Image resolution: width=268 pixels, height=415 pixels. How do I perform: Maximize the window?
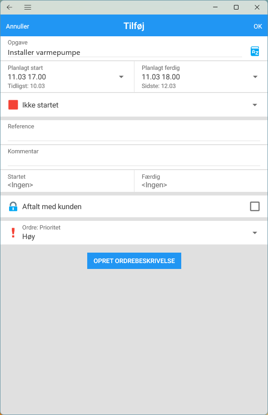coord(236,7)
